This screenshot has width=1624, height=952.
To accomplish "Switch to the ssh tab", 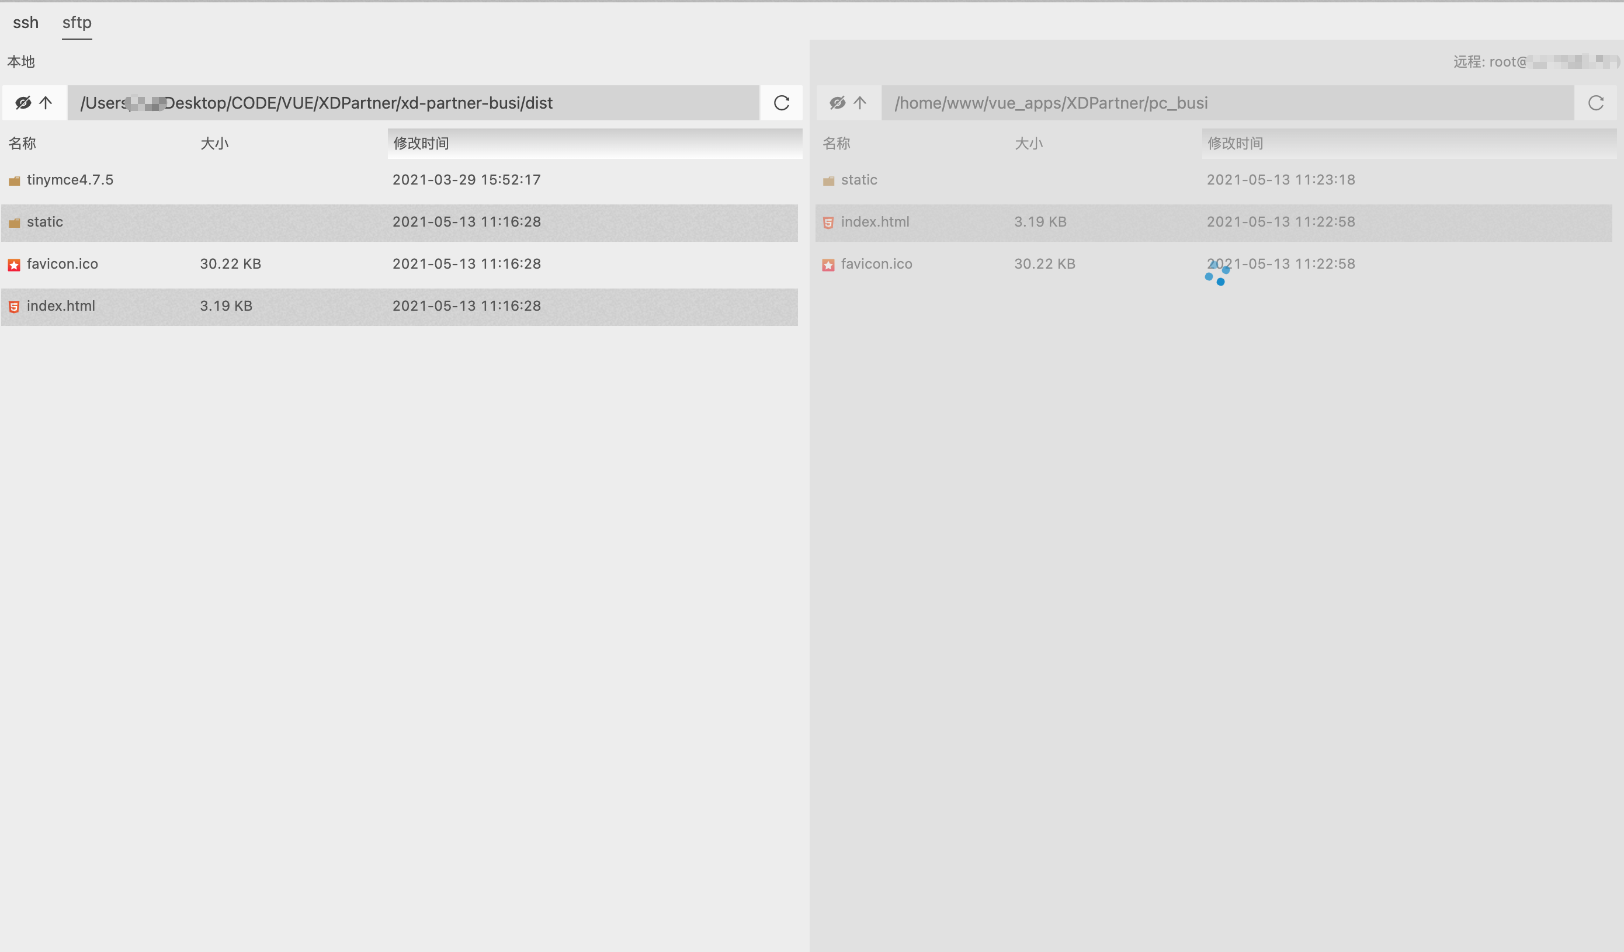I will pyautogui.click(x=26, y=23).
